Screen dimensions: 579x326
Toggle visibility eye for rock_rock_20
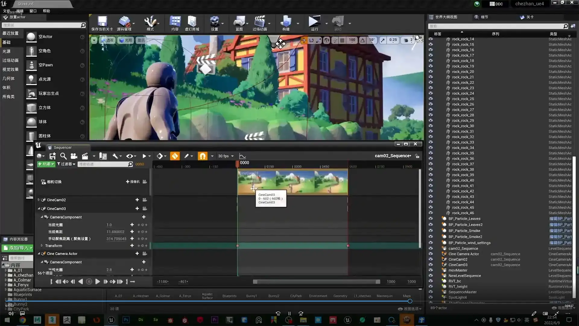click(x=431, y=72)
